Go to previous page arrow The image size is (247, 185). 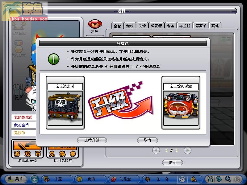click(156, 150)
